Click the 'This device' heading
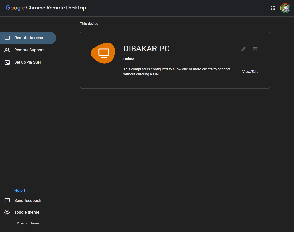The image size is (294, 232). pyautogui.click(x=89, y=24)
